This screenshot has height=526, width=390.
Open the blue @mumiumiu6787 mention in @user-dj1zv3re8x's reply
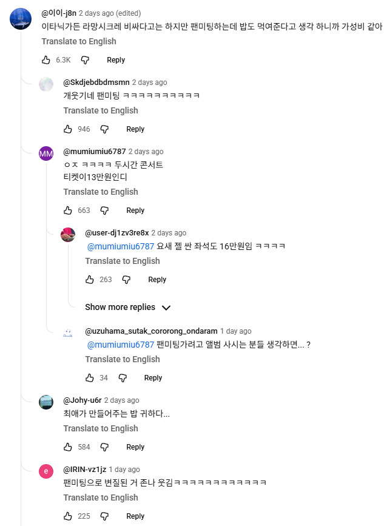pos(121,246)
